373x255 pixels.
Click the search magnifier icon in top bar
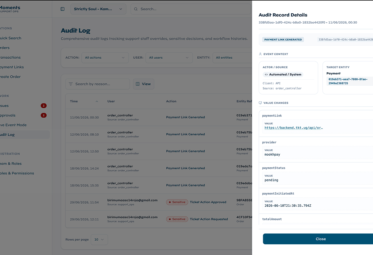click(x=136, y=9)
